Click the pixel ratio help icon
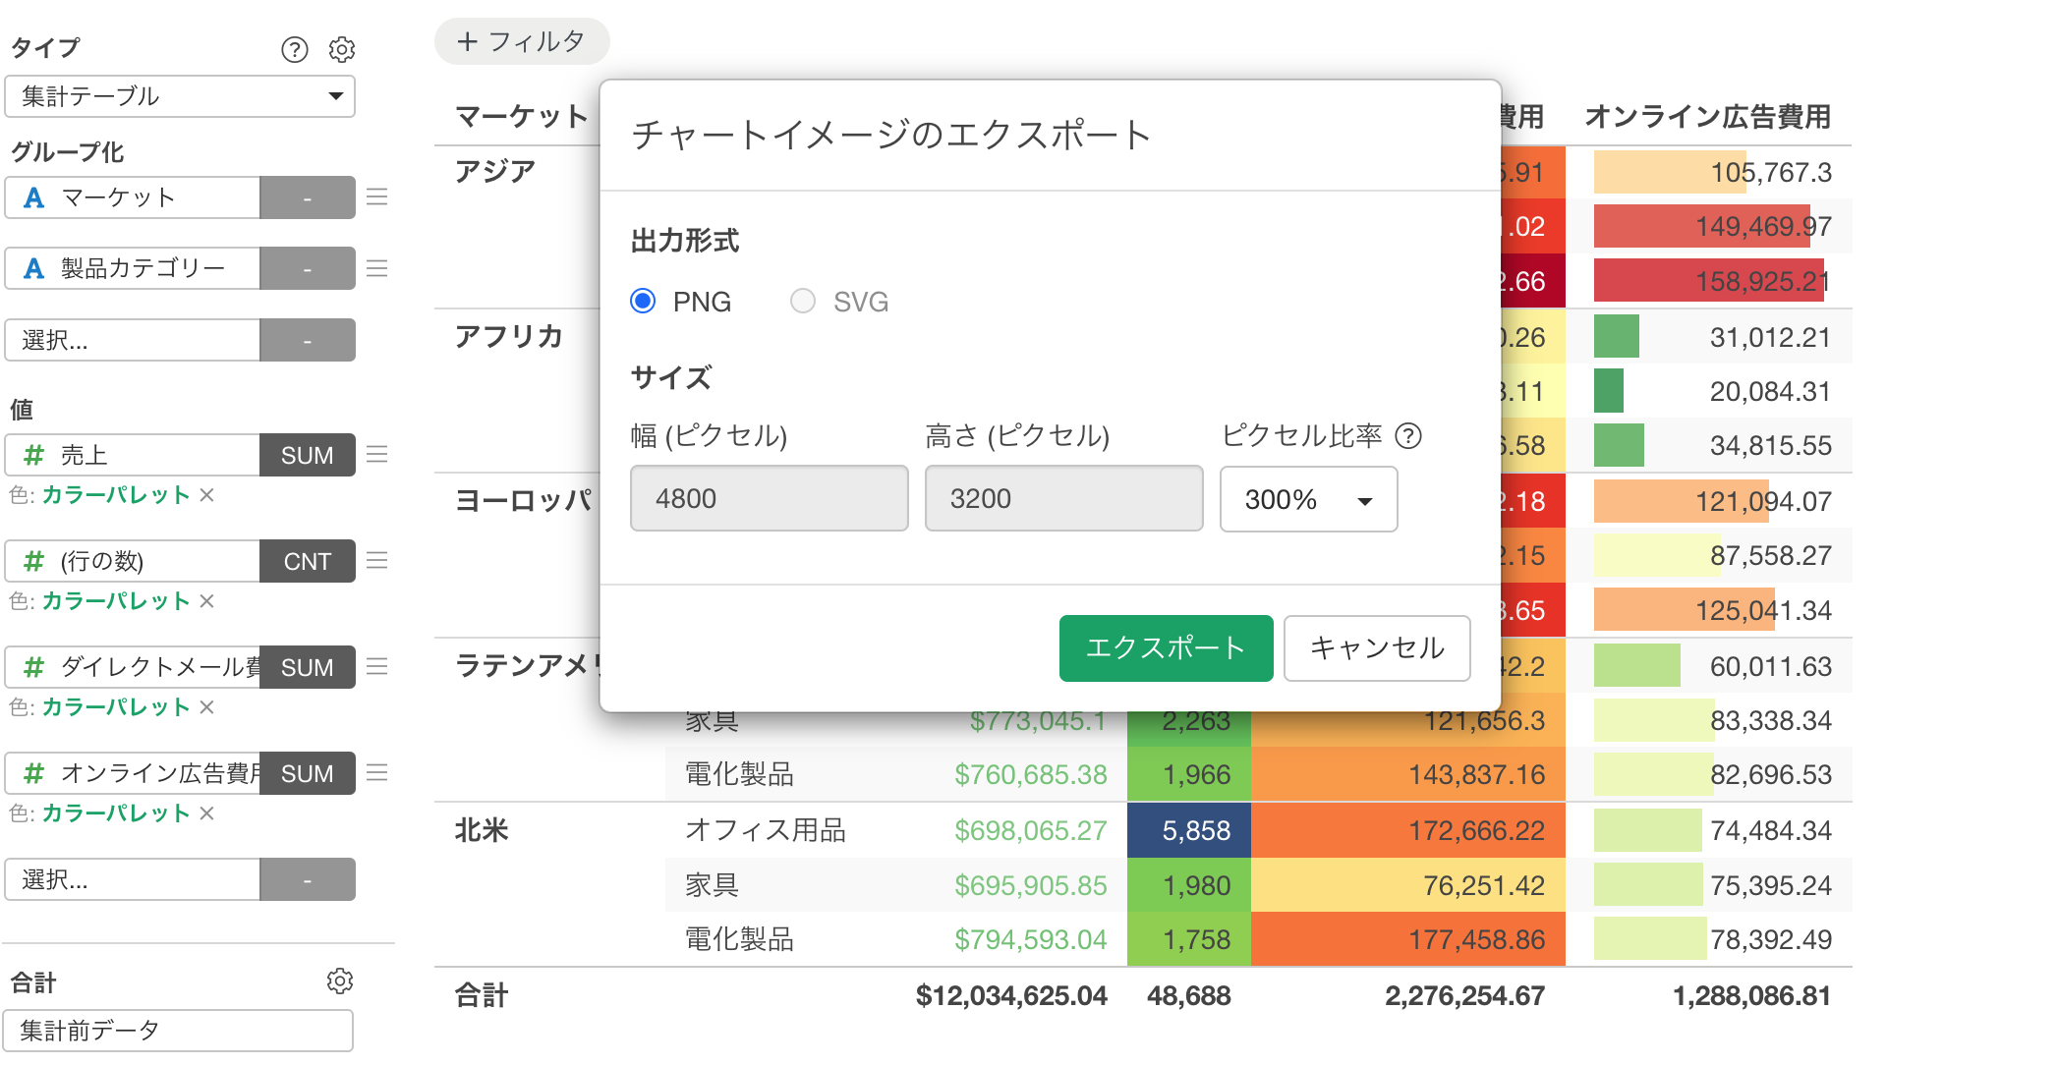This screenshot has width=2058, height=1065. click(x=1408, y=435)
